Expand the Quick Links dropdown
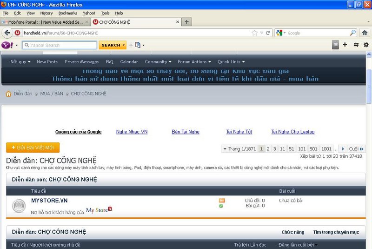Image resolution: width=372 pixels, height=249 pixels. coord(231,62)
